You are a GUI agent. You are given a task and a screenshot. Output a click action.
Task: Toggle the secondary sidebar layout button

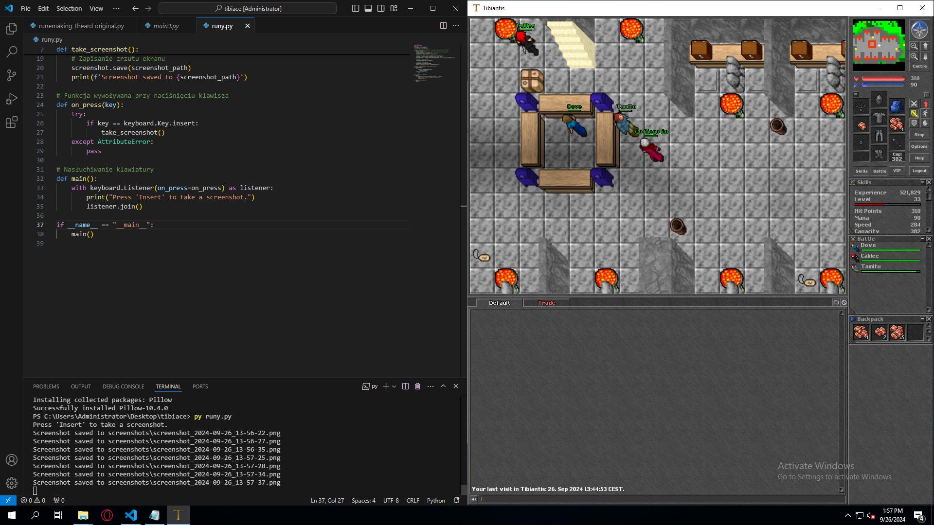tap(381, 8)
